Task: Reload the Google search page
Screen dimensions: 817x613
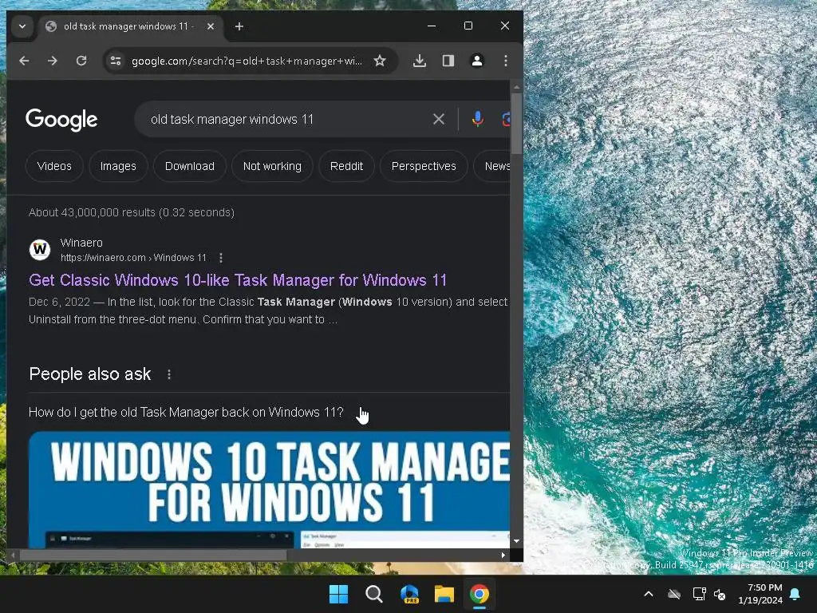Action: [81, 61]
